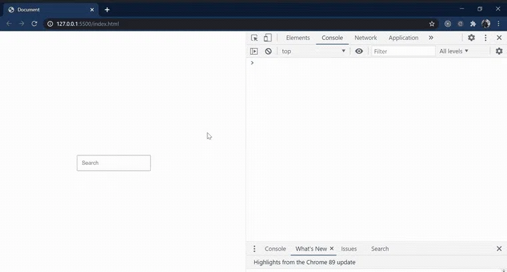Focus the Search input on the page

point(113,163)
